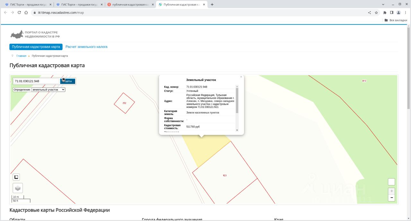Zoom out on the cadastral map
The height and width of the screenshot is (221, 411).
point(391,198)
